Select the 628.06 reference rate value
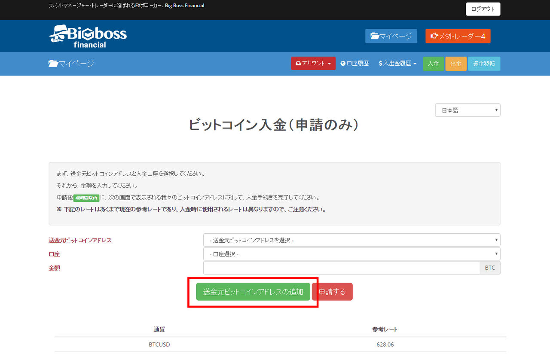Viewport: 550px width, 354px height. pyautogui.click(x=385, y=345)
